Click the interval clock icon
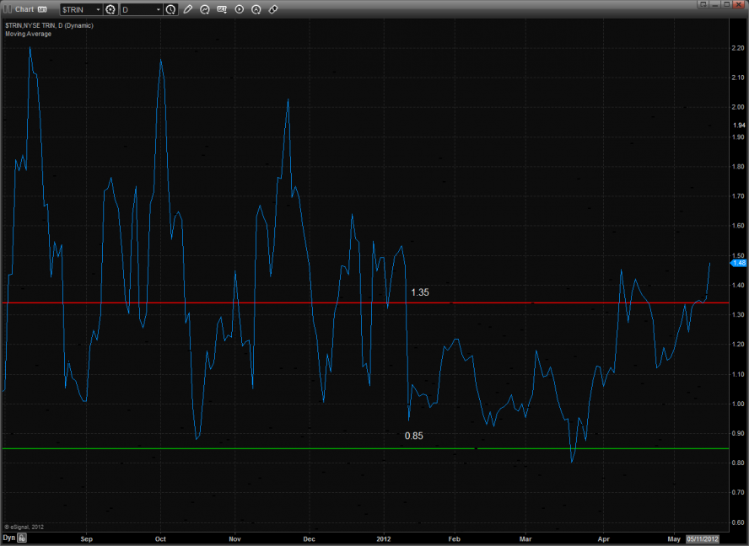Image resolution: width=749 pixels, height=546 pixels. [171, 9]
